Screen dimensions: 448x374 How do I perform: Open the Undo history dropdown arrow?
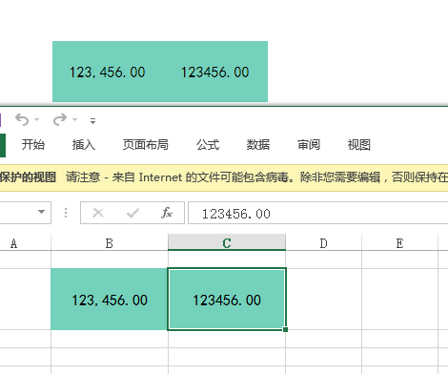[x=37, y=120]
